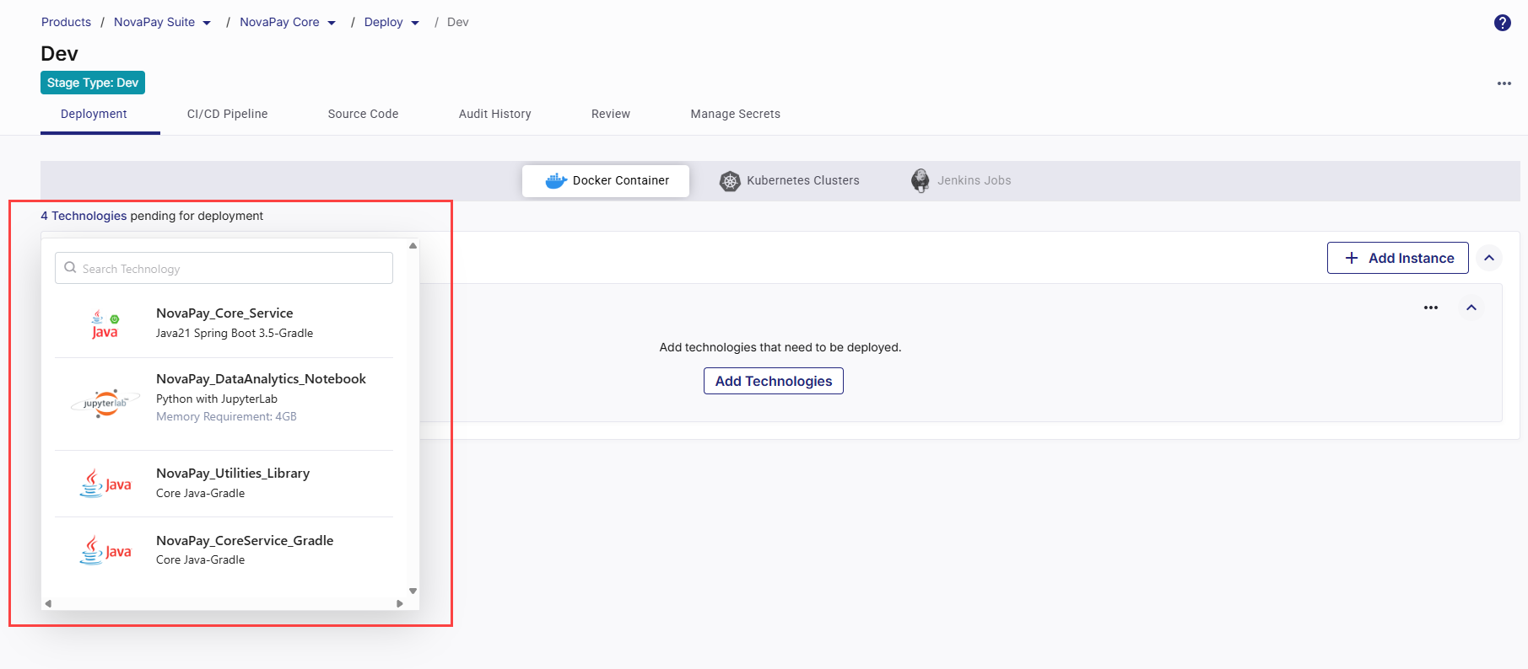This screenshot has height=669, width=1528.
Task: Open the Source Code tab
Action: tap(363, 114)
